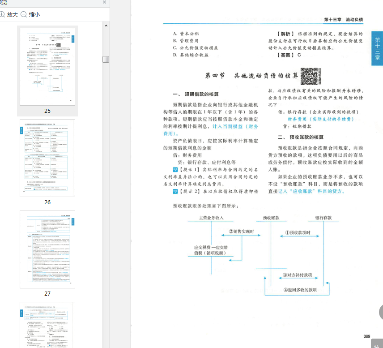This screenshot has width=383, height=348.
Task: Click the section title 第四节 其他流动负债的核算
Action: pos(251,76)
